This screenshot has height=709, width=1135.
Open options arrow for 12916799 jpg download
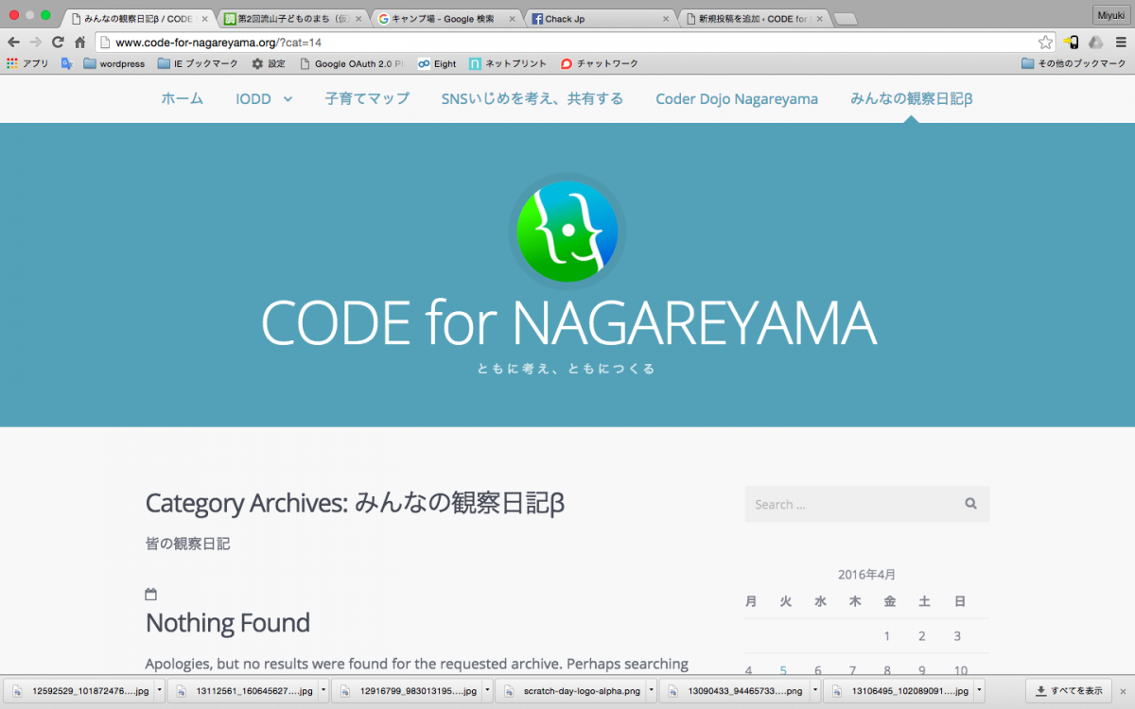pyautogui.click(x=487, y=690)
